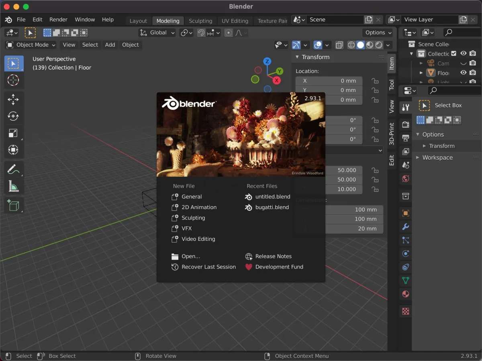Open Object properties orange square tab

pyautogui.click(x=406, y=213)
